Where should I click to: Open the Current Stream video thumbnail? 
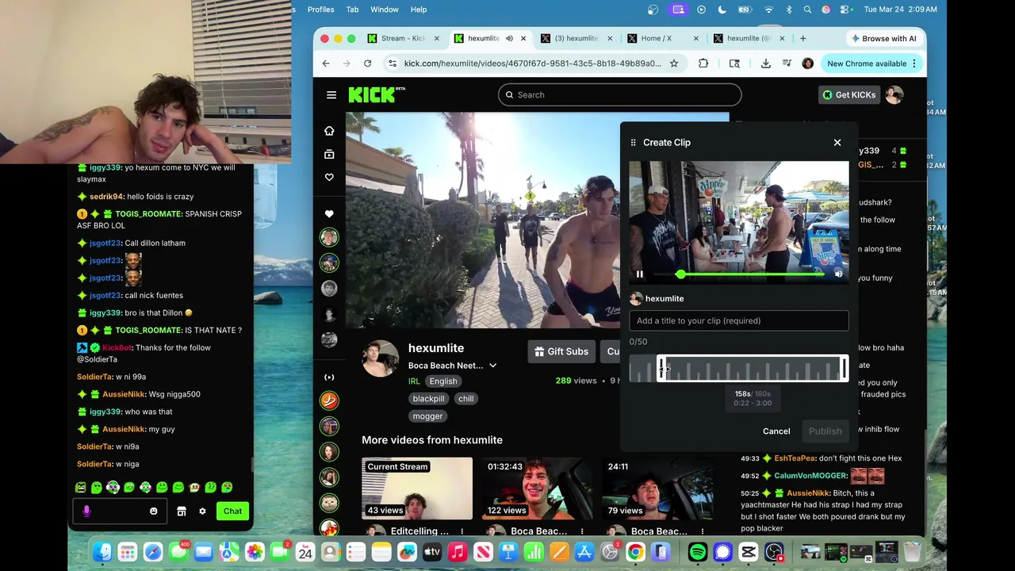(417, 488)
